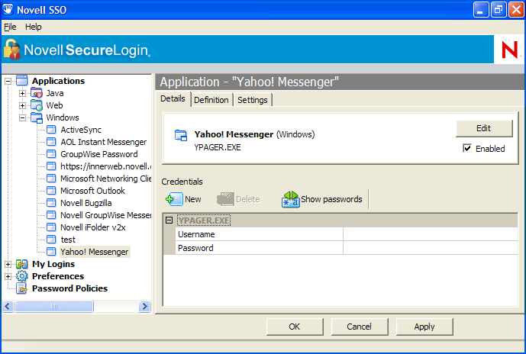Expand the Preferences node
Screen dimensions: 526x354
coord(8,276)
